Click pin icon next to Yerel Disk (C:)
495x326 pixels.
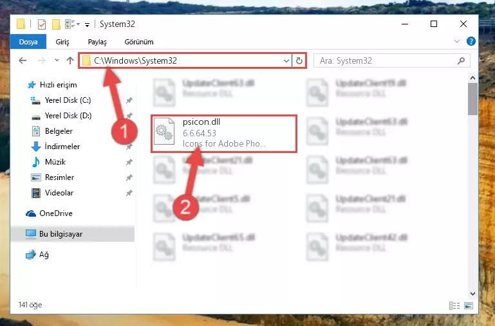[x=129, y=100]
